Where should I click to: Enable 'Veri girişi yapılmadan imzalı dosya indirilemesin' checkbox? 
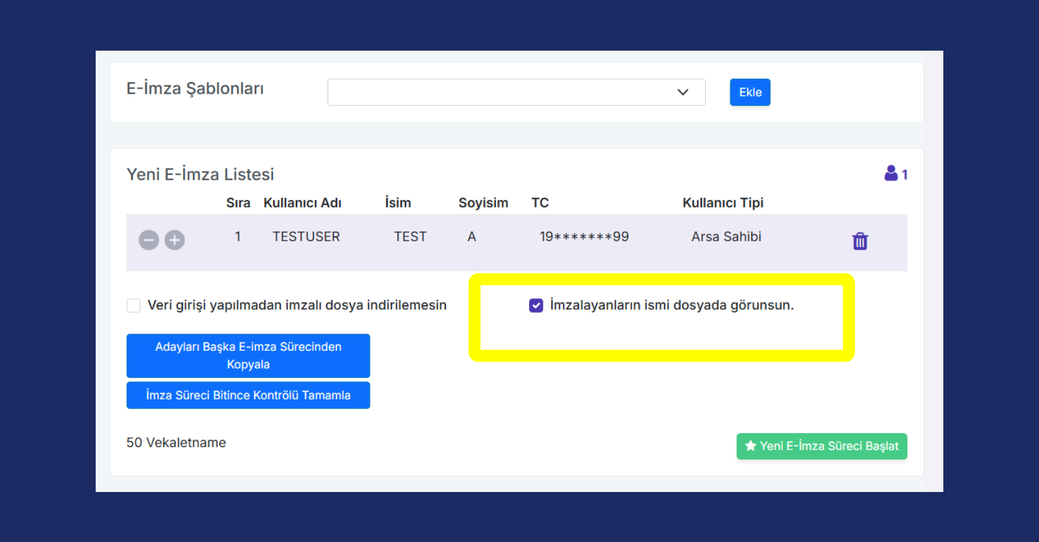[x=134, y=306]
